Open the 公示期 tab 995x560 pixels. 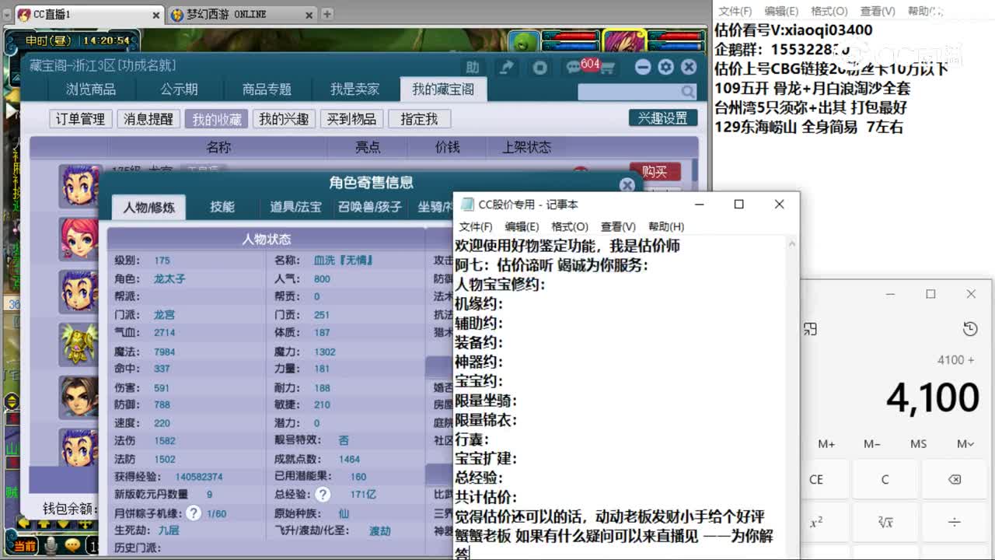tap(180, 89)
